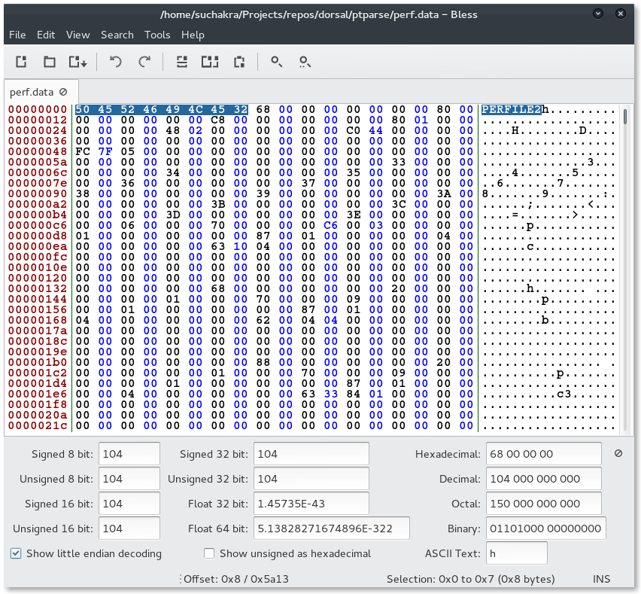Click the Save file toolbar icon
This screenshot has height=594, width=641.
(x=77, y=62)
